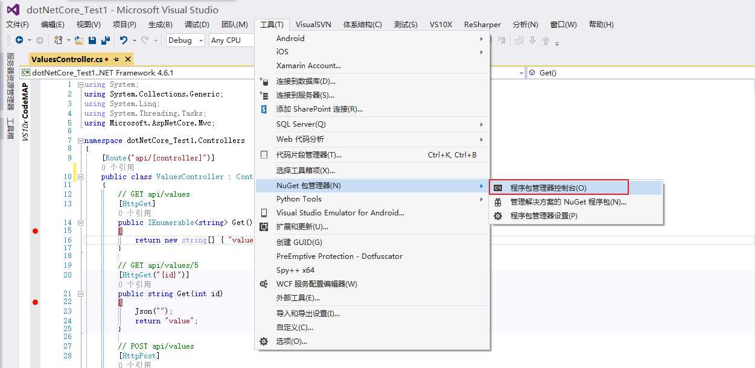Click the gear icon beside WCF 服务配置编辑器
Viewport: 755px width, 368px height.
[264, 284]
